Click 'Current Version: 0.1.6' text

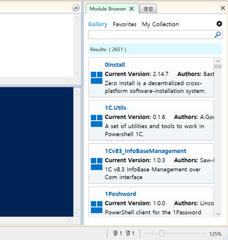tap(135, 117)
